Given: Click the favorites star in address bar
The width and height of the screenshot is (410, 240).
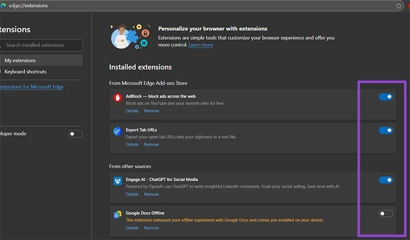Looking at the screenshot, I should pyautogui.click(x=398, y=6).
